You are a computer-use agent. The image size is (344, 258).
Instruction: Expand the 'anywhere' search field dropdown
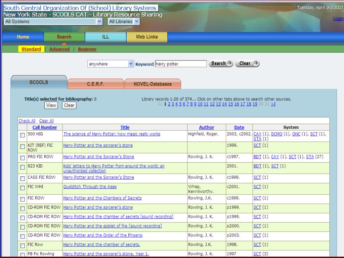111,64
